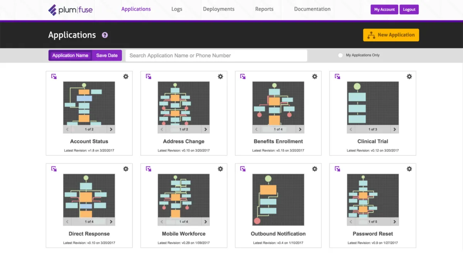Show next flowchart page on Clinical Trial card
This screenshot has height=254, width=463.
(x=394, y=129)
